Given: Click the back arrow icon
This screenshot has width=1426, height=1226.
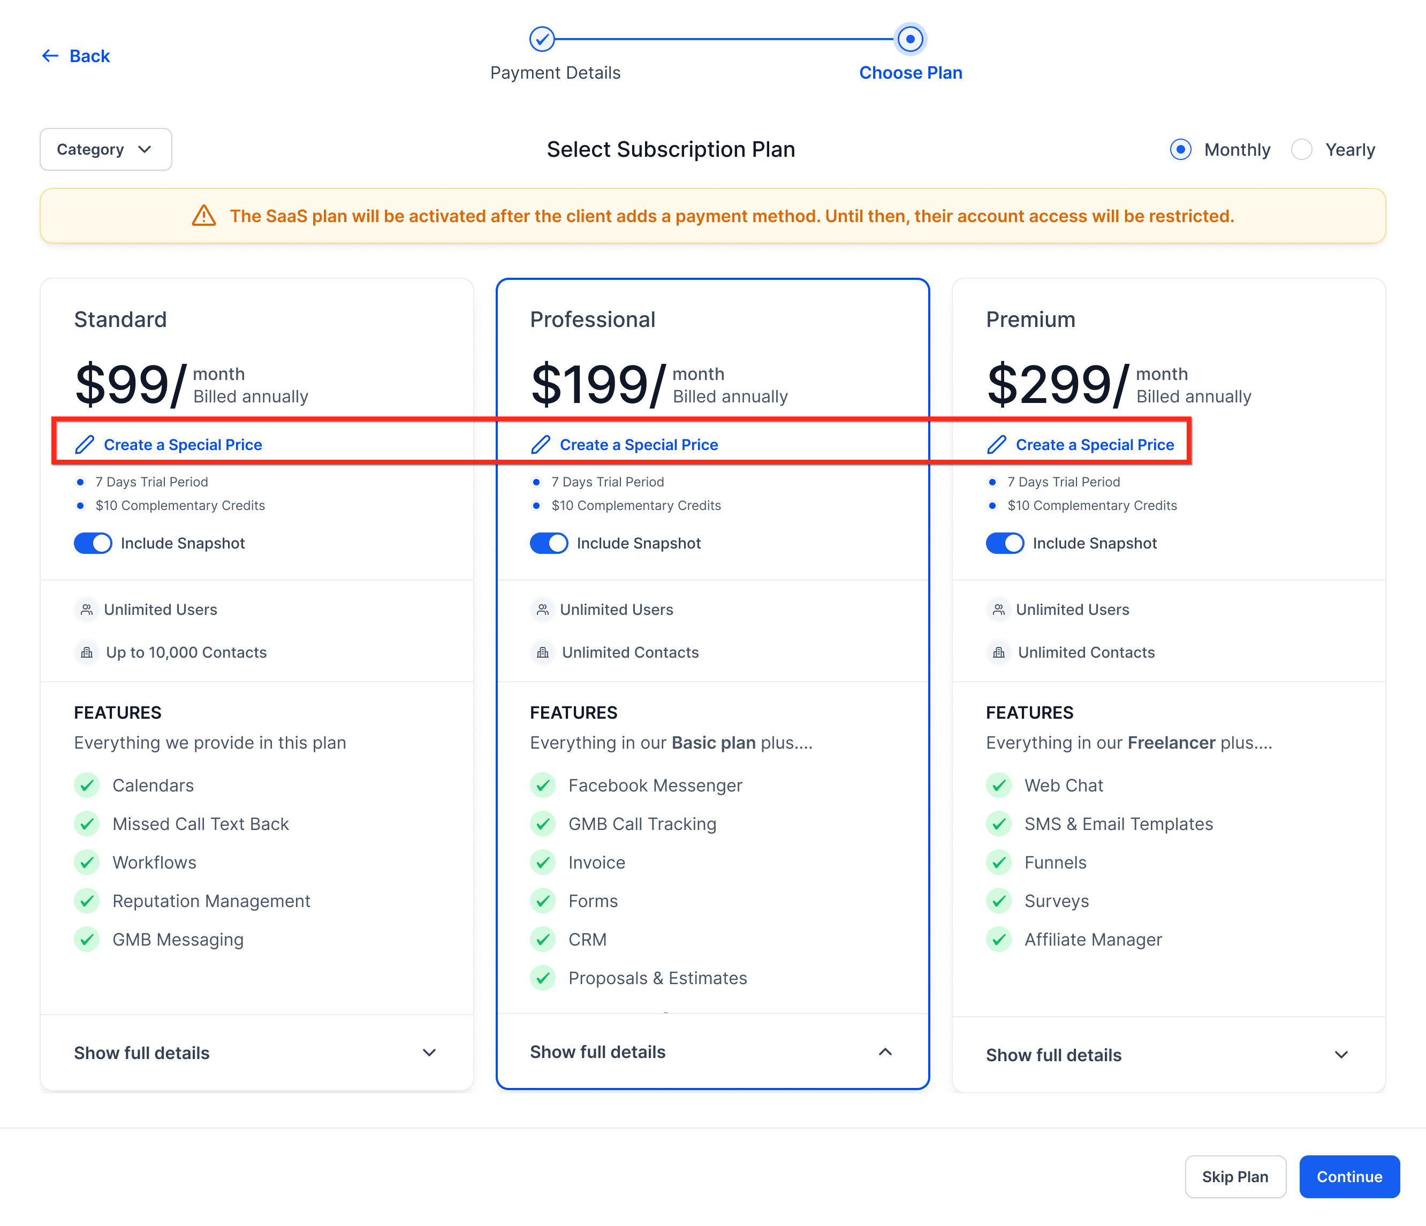Looking at the screenshot, I should [50, 56].
